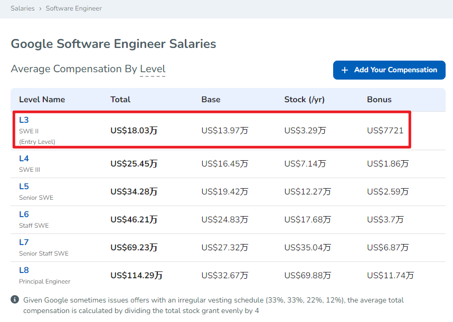Viewport: 453px width, 322px height.
Task: Click the Total column header
Action: tap(120, 100)
